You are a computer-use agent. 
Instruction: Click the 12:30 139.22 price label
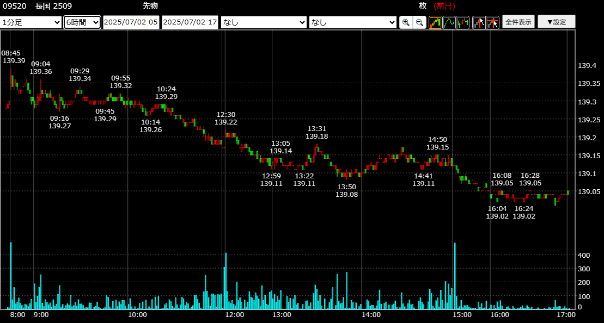tap(225, 119)
